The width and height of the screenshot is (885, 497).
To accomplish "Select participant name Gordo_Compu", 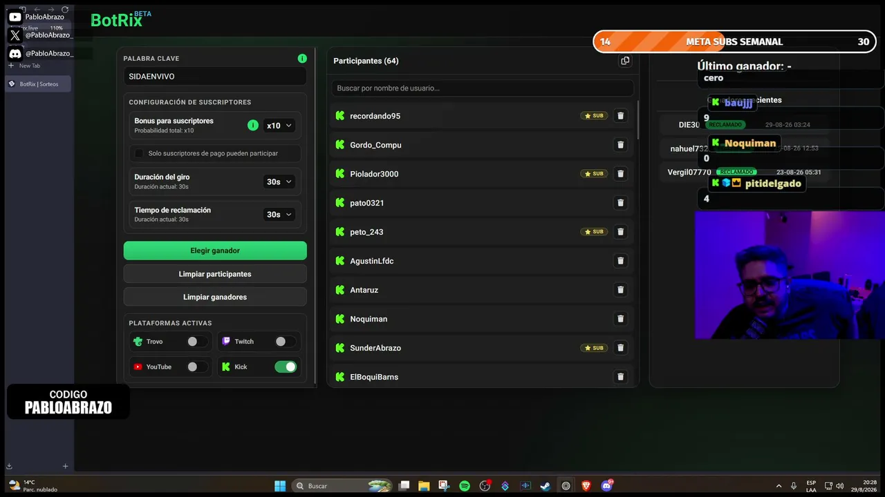I will point(376,145).
